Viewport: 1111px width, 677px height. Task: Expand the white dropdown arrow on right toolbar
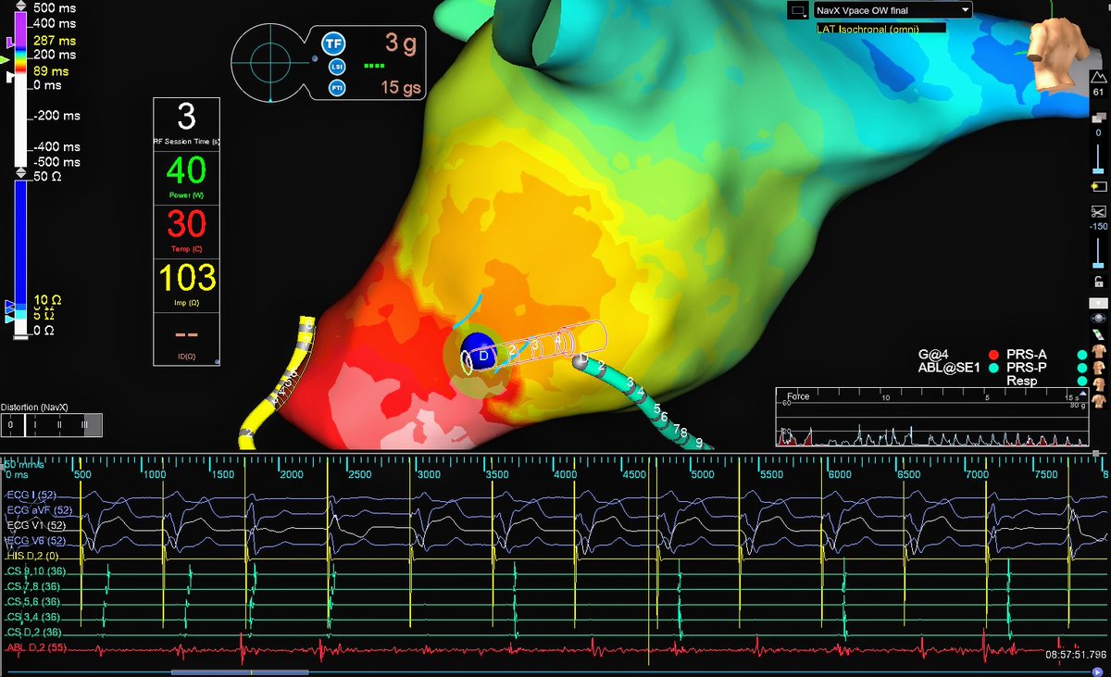[1099, 303]
